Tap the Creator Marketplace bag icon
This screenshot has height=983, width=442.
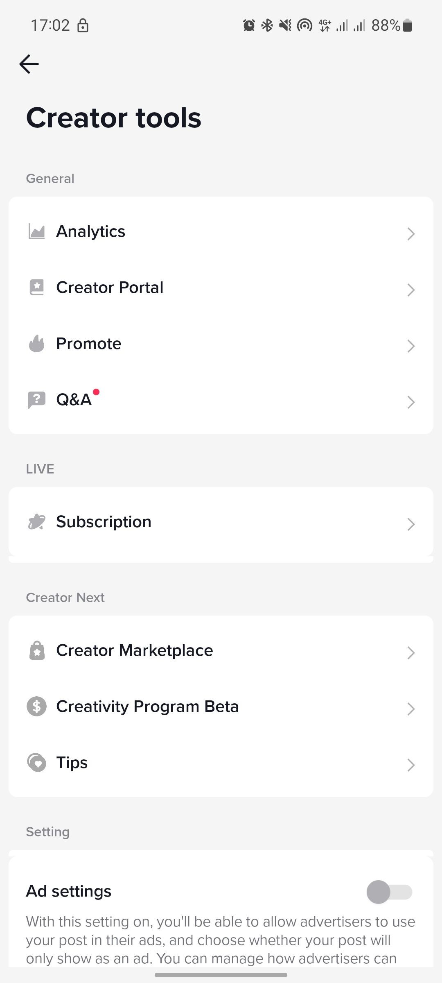coord(37,650)
